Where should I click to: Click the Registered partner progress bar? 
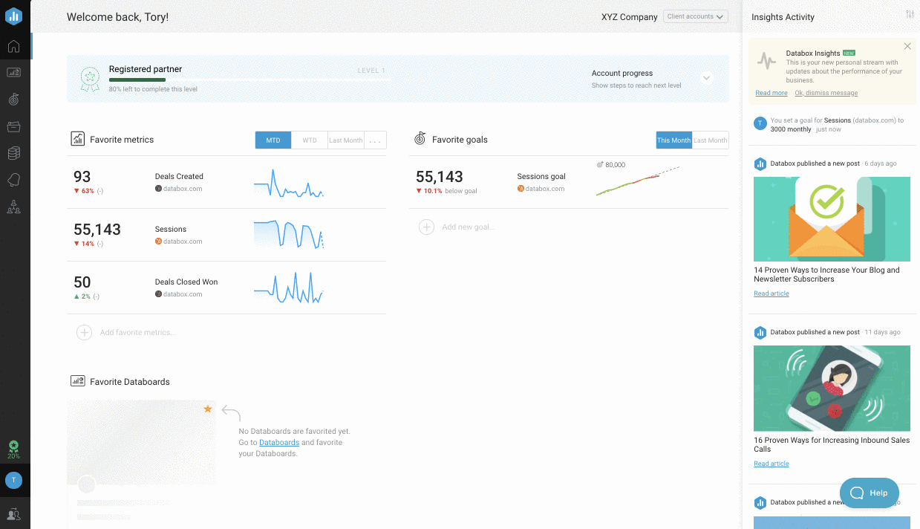pyautogui.click(x=249, y=79)
